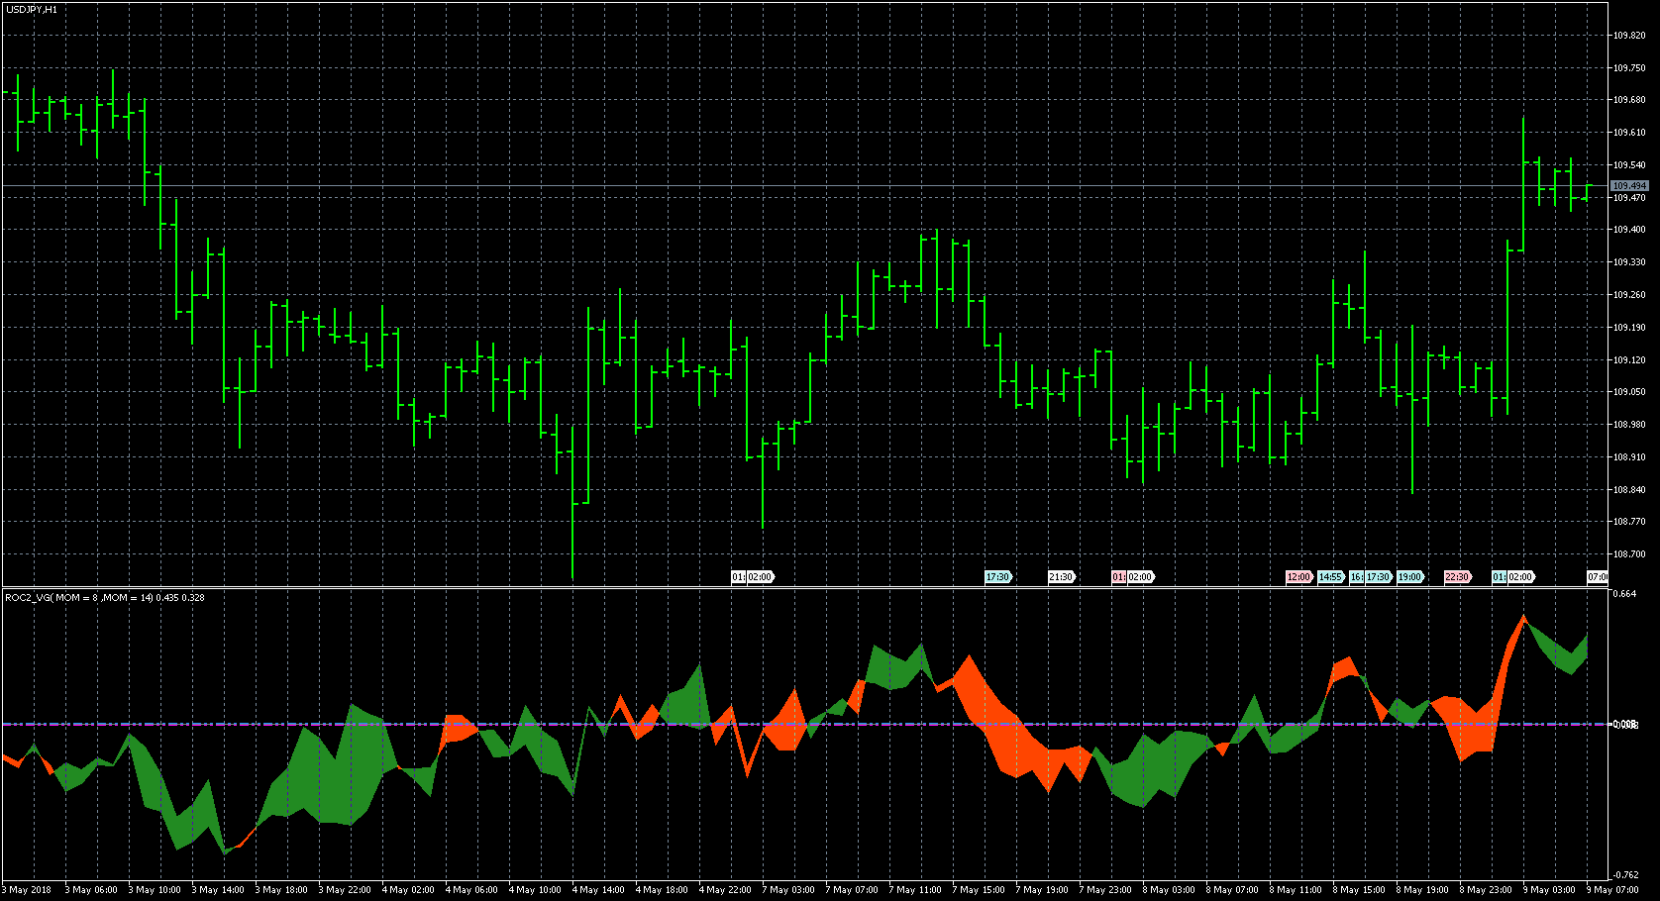Click the 109.820 price scale label
Viewport: 1660px width, 901px height.
1628,36
